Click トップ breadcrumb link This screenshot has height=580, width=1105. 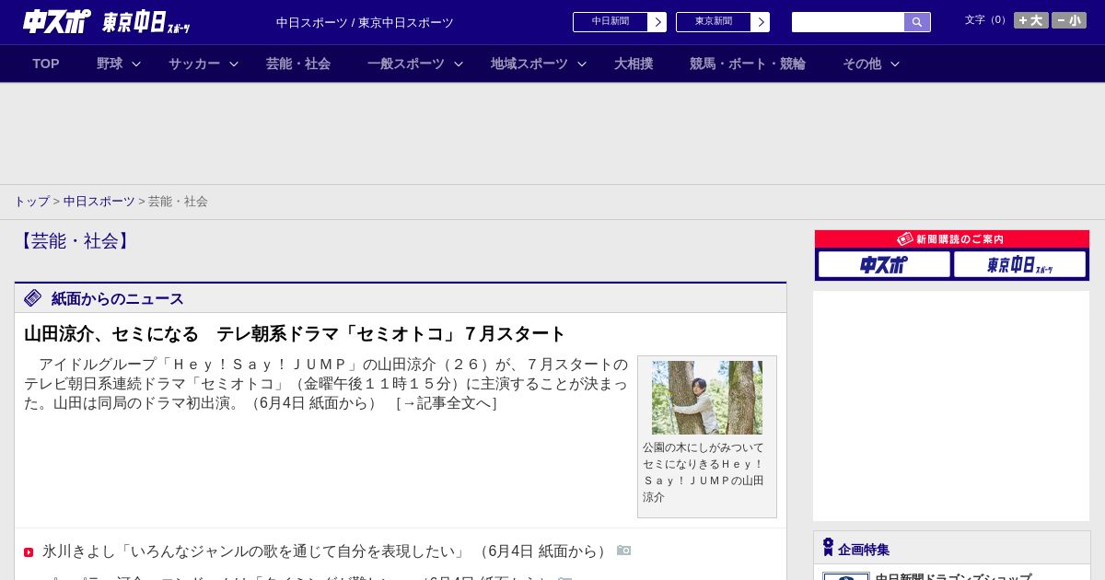point(31,202)
